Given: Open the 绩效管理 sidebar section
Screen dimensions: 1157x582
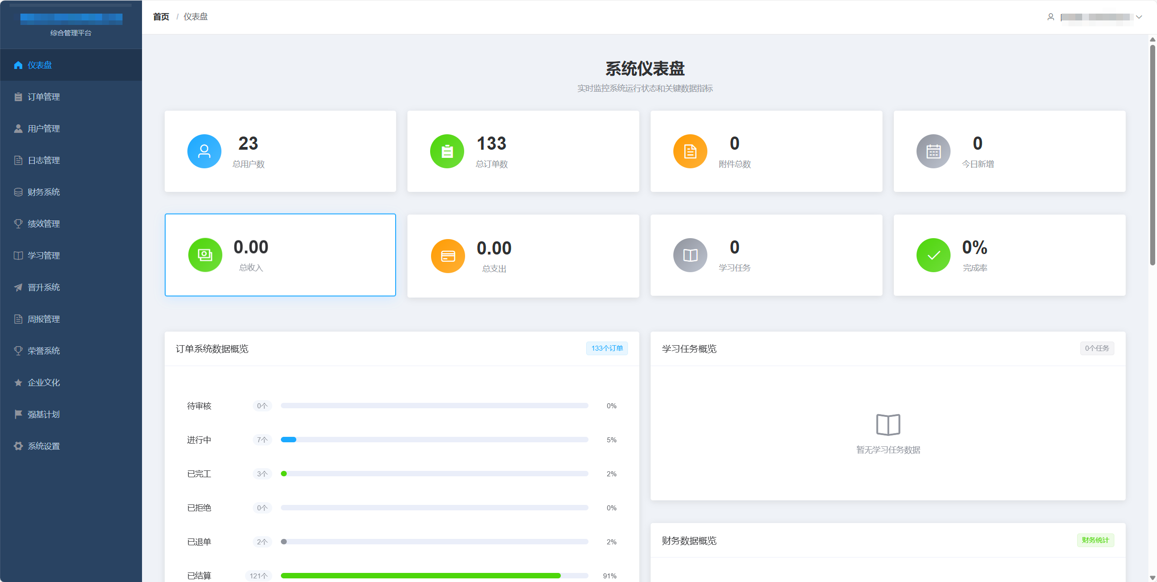Looking at the screenshot, I should click(43, 223).
